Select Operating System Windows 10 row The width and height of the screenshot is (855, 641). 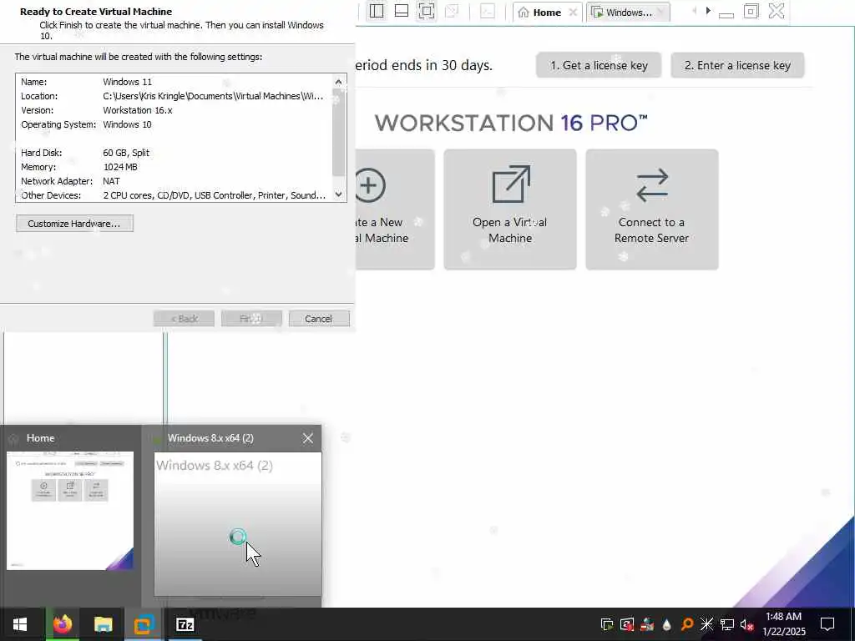(x=174, y=124)
